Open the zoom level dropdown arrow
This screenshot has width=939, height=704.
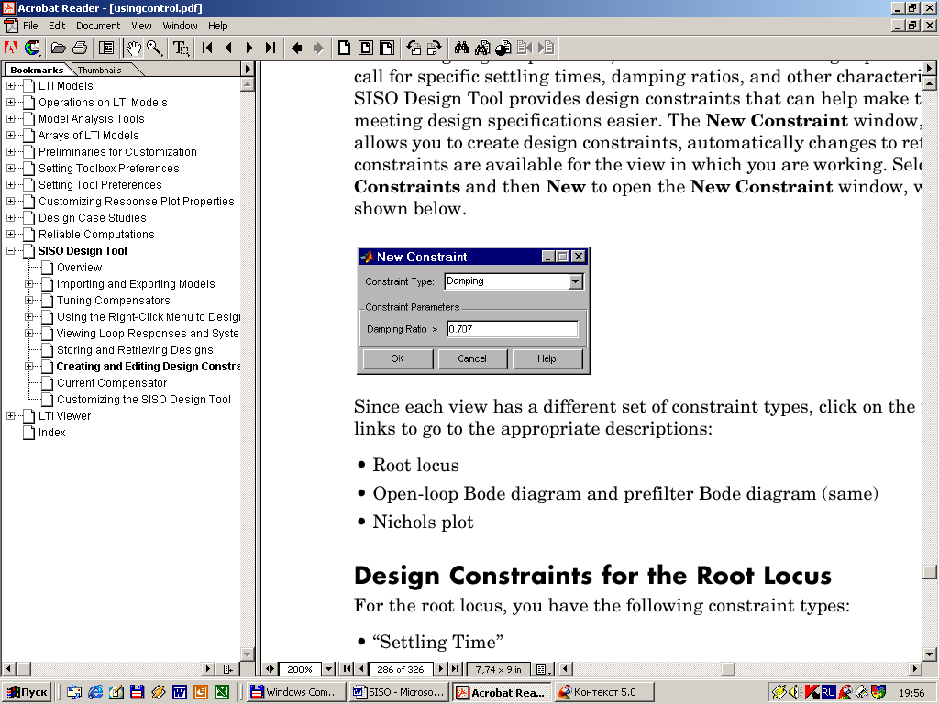(x=329, y=669)
